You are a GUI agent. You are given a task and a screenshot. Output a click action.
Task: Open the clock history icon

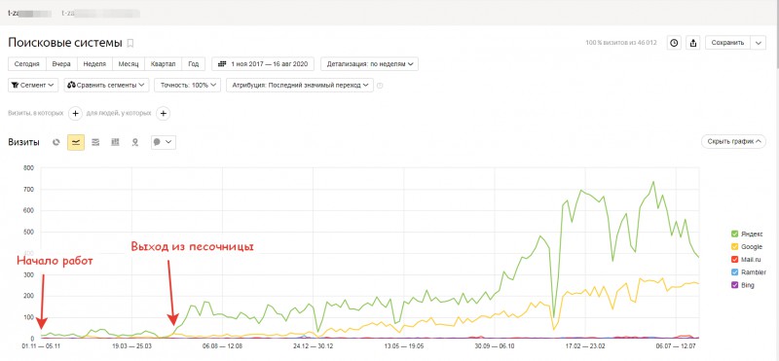[674, 43]
